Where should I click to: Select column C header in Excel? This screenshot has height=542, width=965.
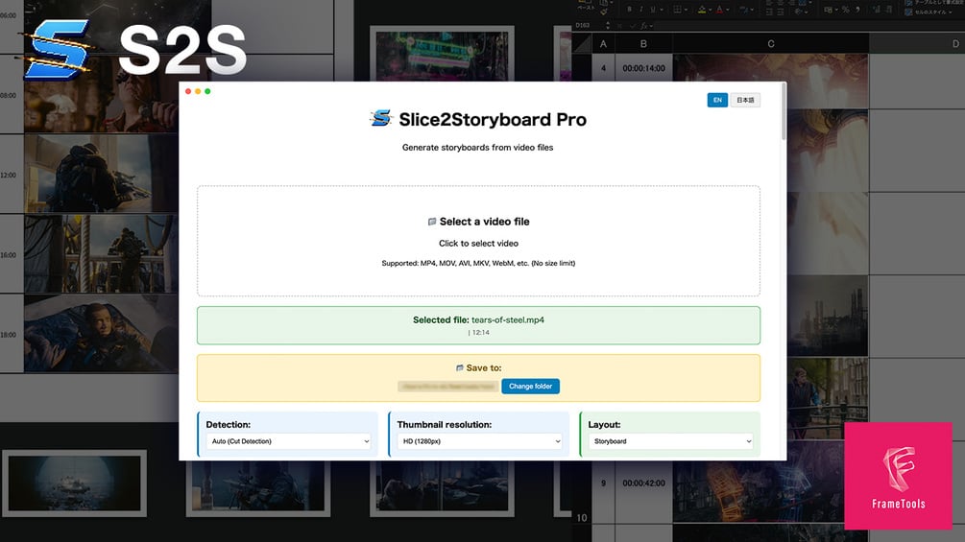click(770, 43)
